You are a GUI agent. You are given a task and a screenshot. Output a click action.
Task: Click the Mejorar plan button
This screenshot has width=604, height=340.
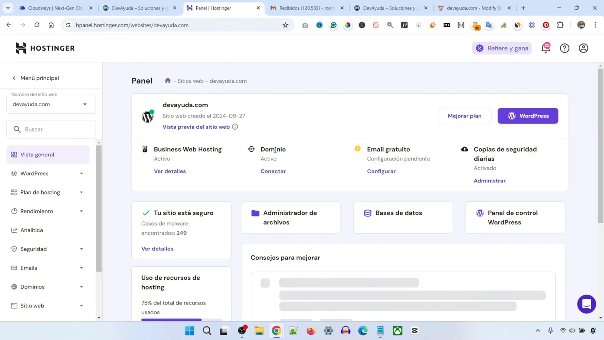point(464,116)
